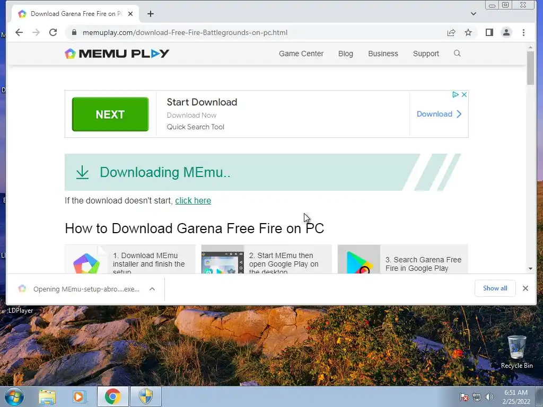
Task: Click the volume speaker tray icon
Action: [x=489, y=397]
